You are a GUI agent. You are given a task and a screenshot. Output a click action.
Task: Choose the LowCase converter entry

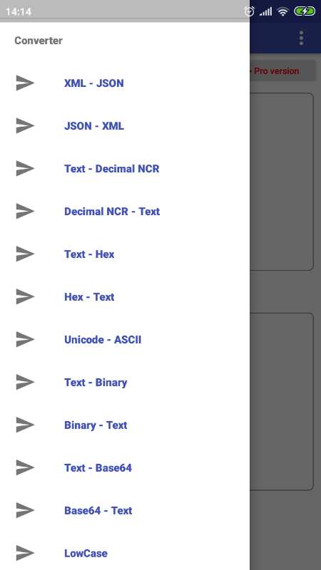coord(125,554)
